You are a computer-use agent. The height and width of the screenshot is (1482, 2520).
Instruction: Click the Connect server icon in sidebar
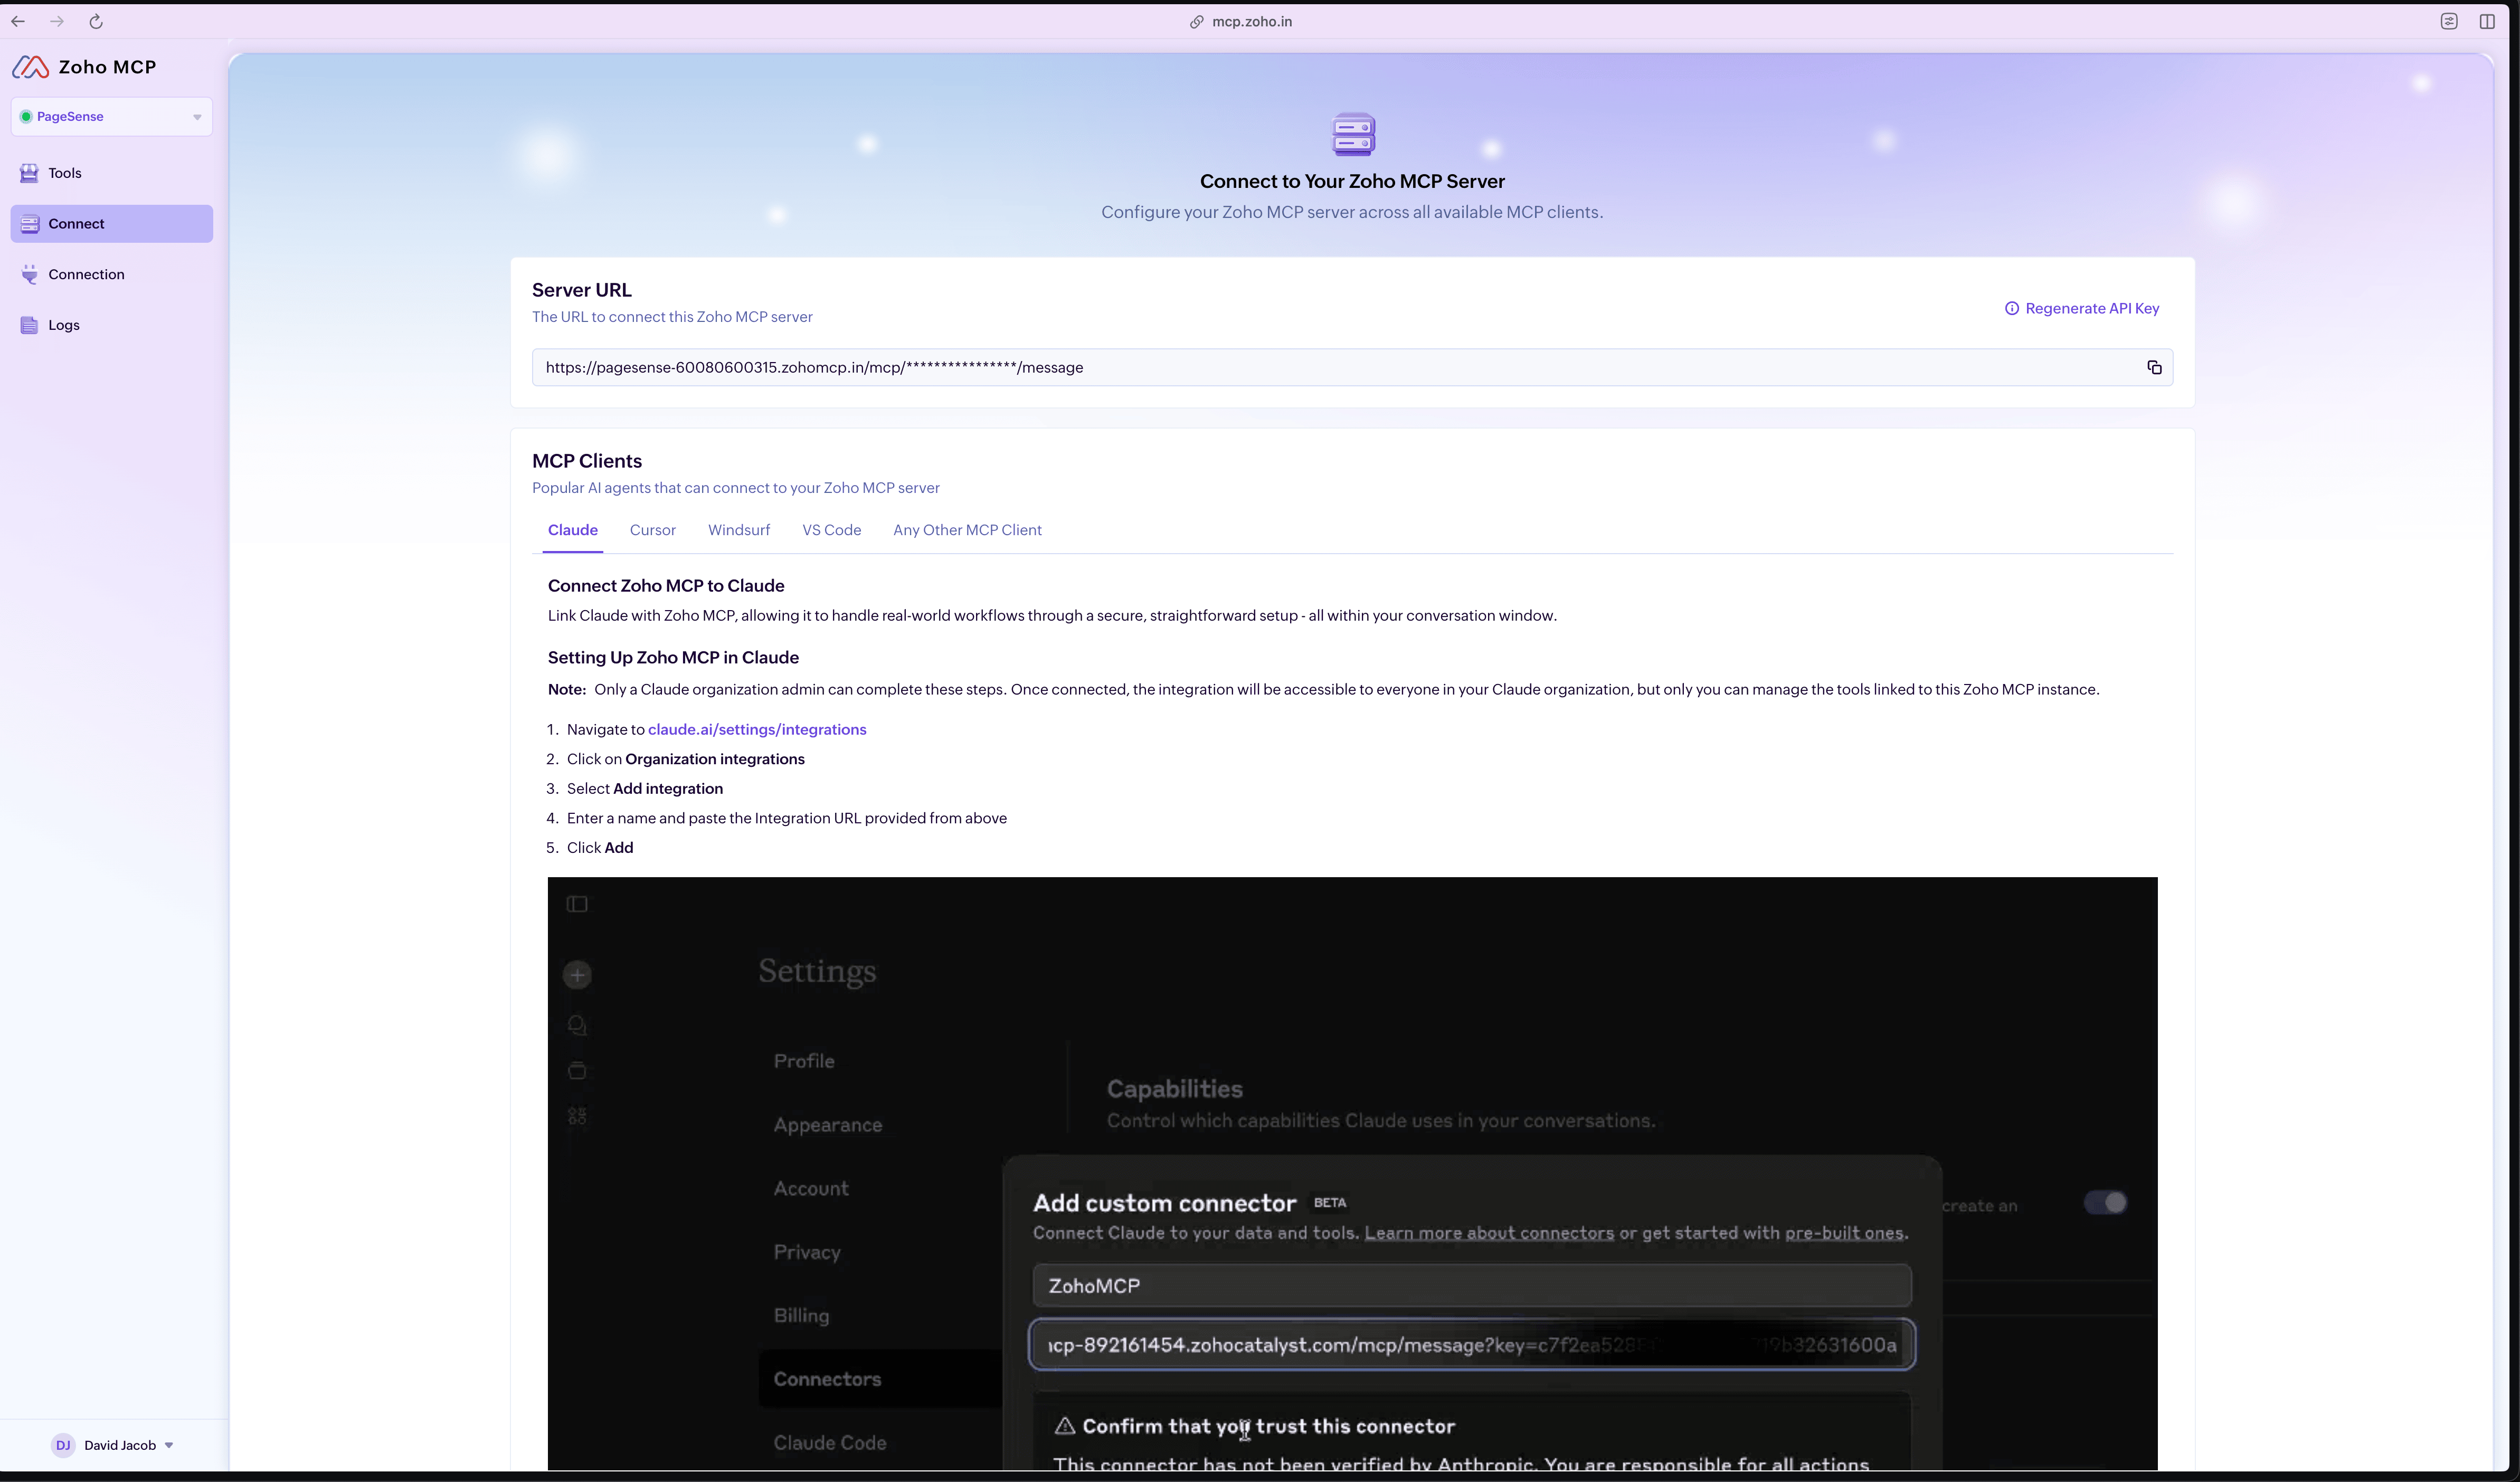30,224
